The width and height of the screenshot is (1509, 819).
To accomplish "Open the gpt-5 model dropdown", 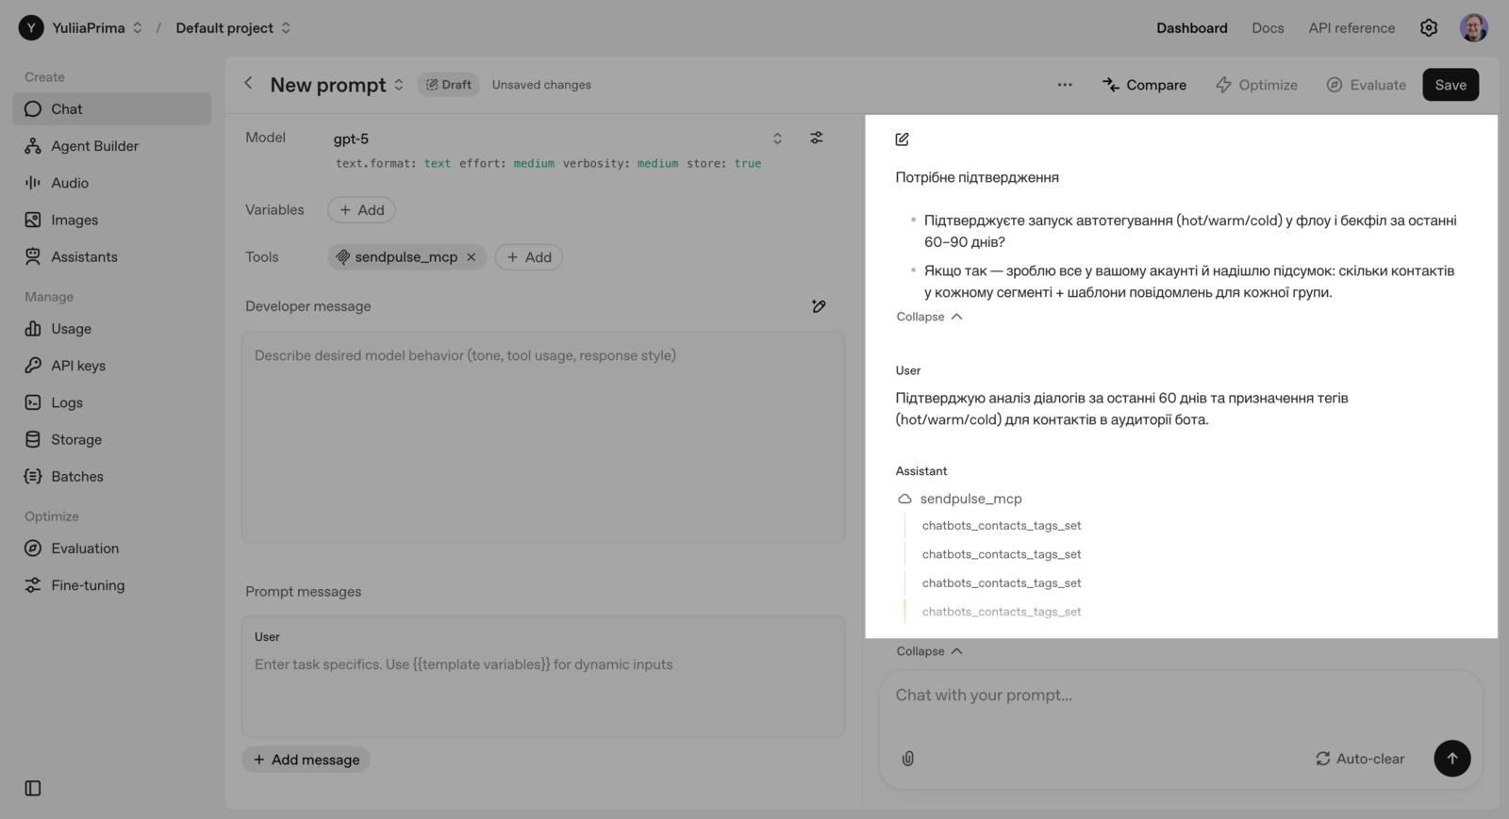I will pos(556,139).
